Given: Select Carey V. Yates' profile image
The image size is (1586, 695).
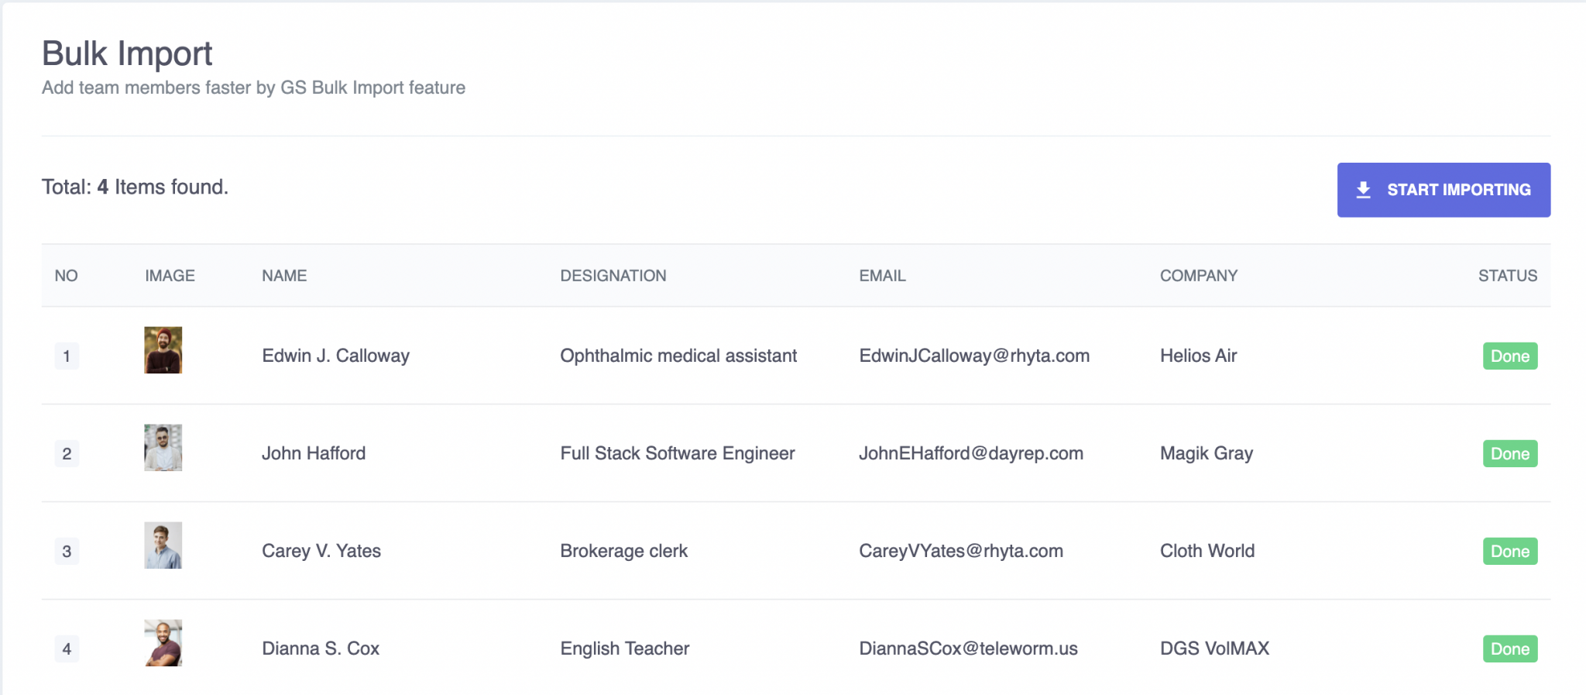Looking at the screenshot, I should coord(163,545).
